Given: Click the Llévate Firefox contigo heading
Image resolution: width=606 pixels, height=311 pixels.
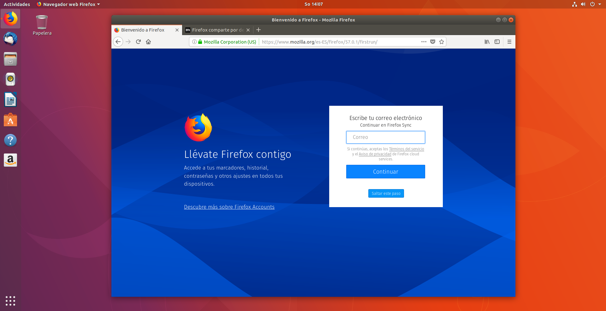Looking at the screenshot, I should coord(238,154).
